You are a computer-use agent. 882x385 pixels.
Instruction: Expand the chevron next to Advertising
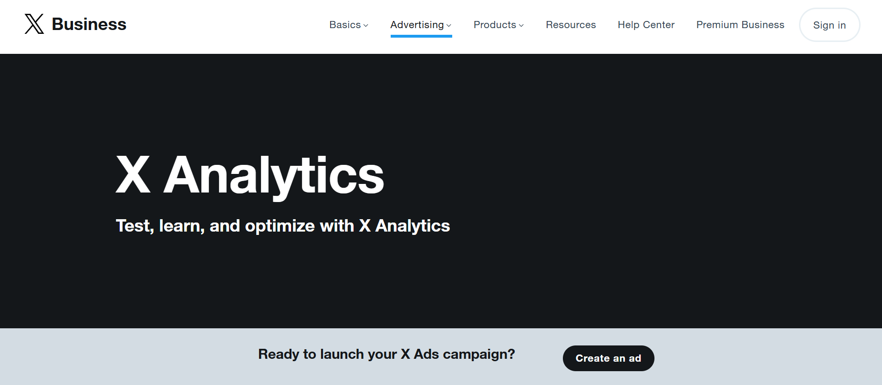[449, 25]
